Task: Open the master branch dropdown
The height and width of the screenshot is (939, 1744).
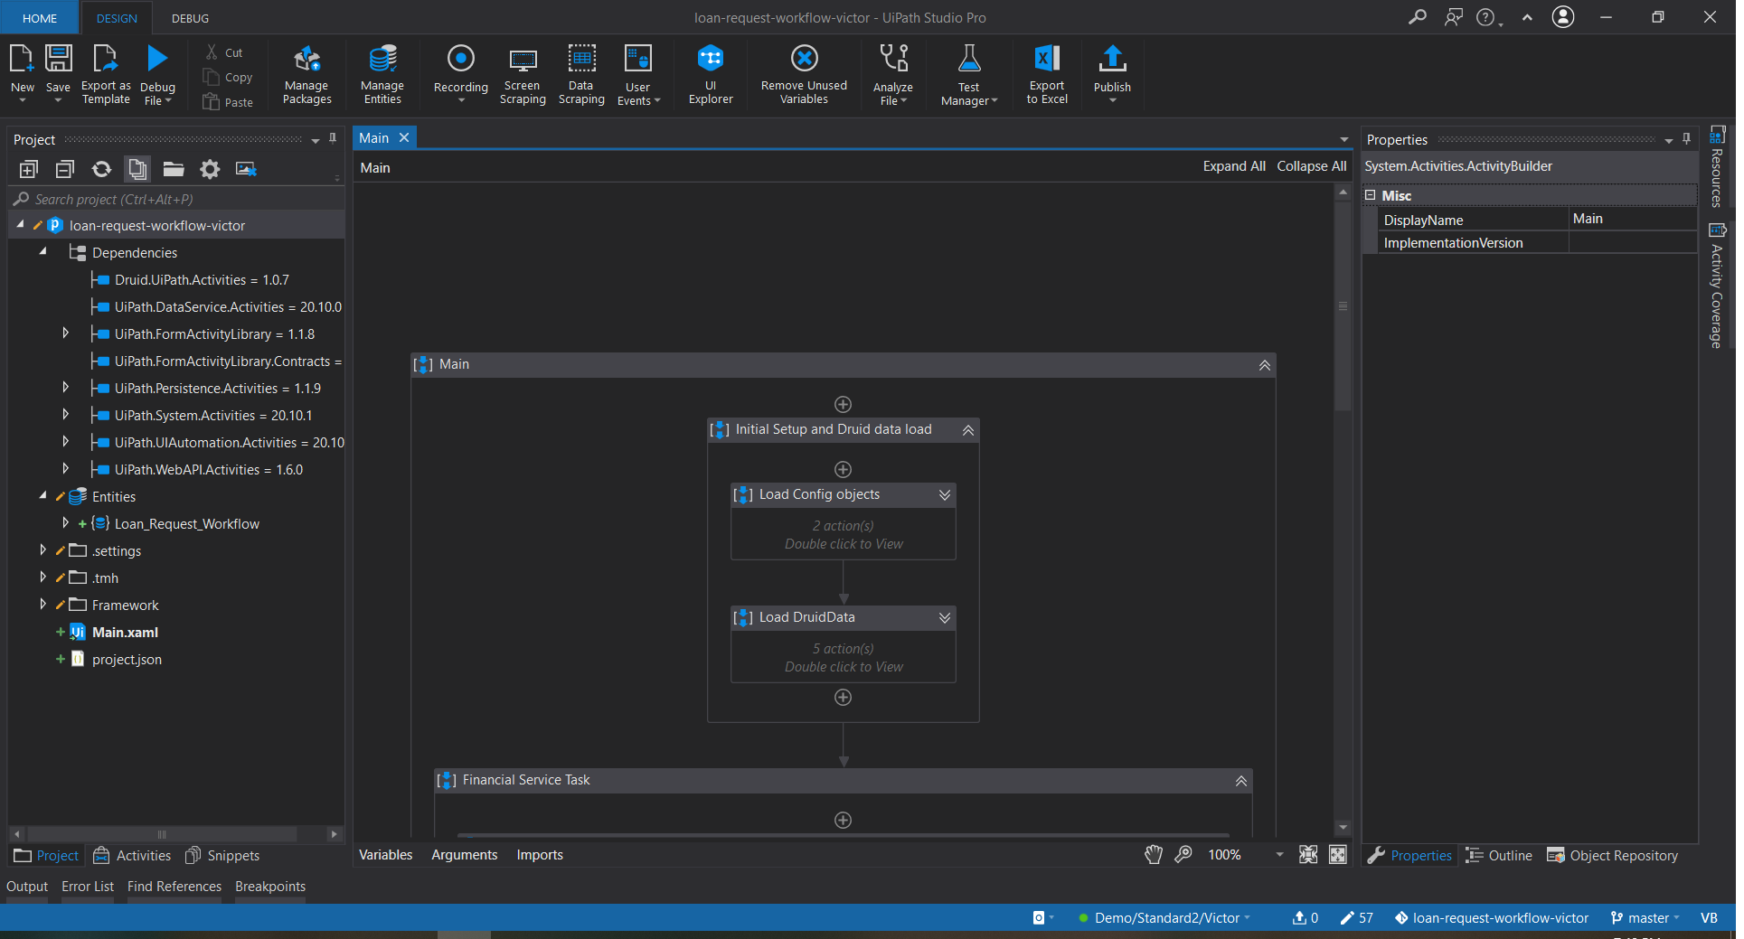Action: tap(1645, 918)
